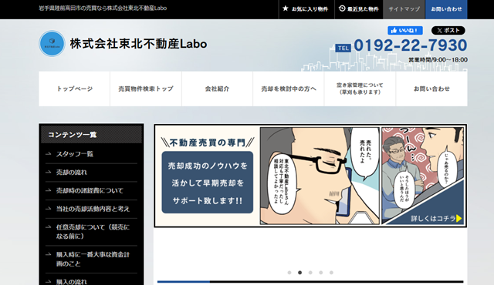Select the fifth carousel dot
The width and height of the screenshot is (494, 285).
331,273
